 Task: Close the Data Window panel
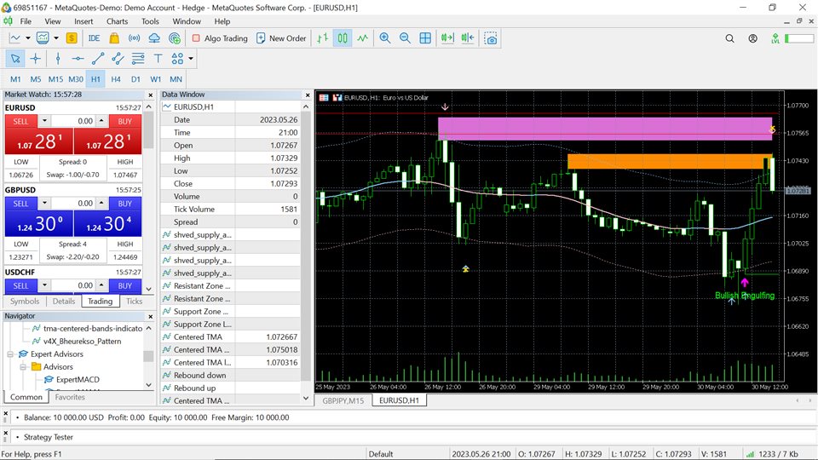coord(308,95)
